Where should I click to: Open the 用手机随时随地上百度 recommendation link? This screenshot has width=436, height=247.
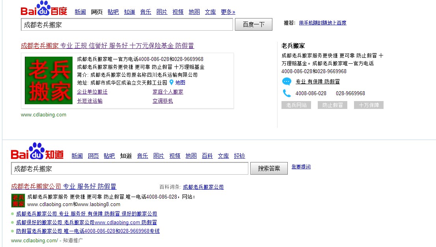pos(322,23)
